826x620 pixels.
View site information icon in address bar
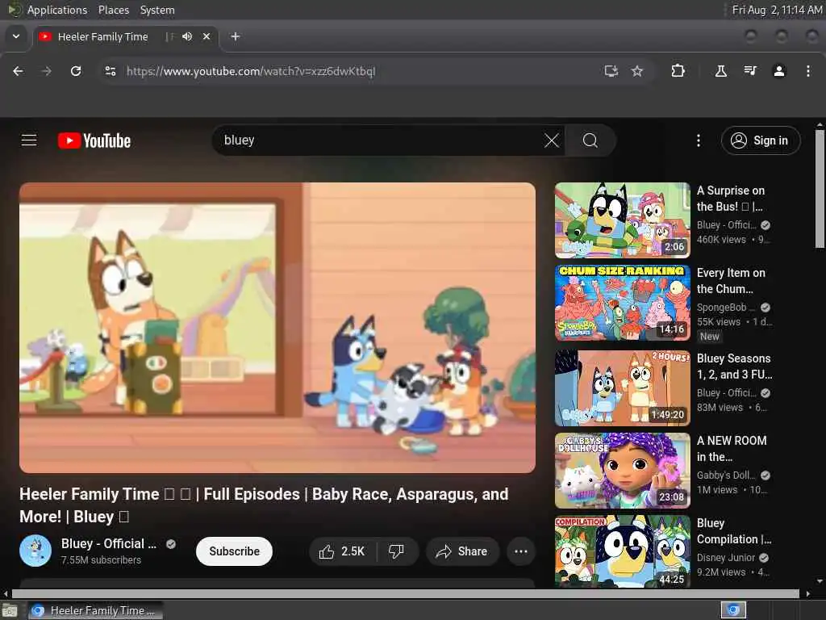[110, 71]
